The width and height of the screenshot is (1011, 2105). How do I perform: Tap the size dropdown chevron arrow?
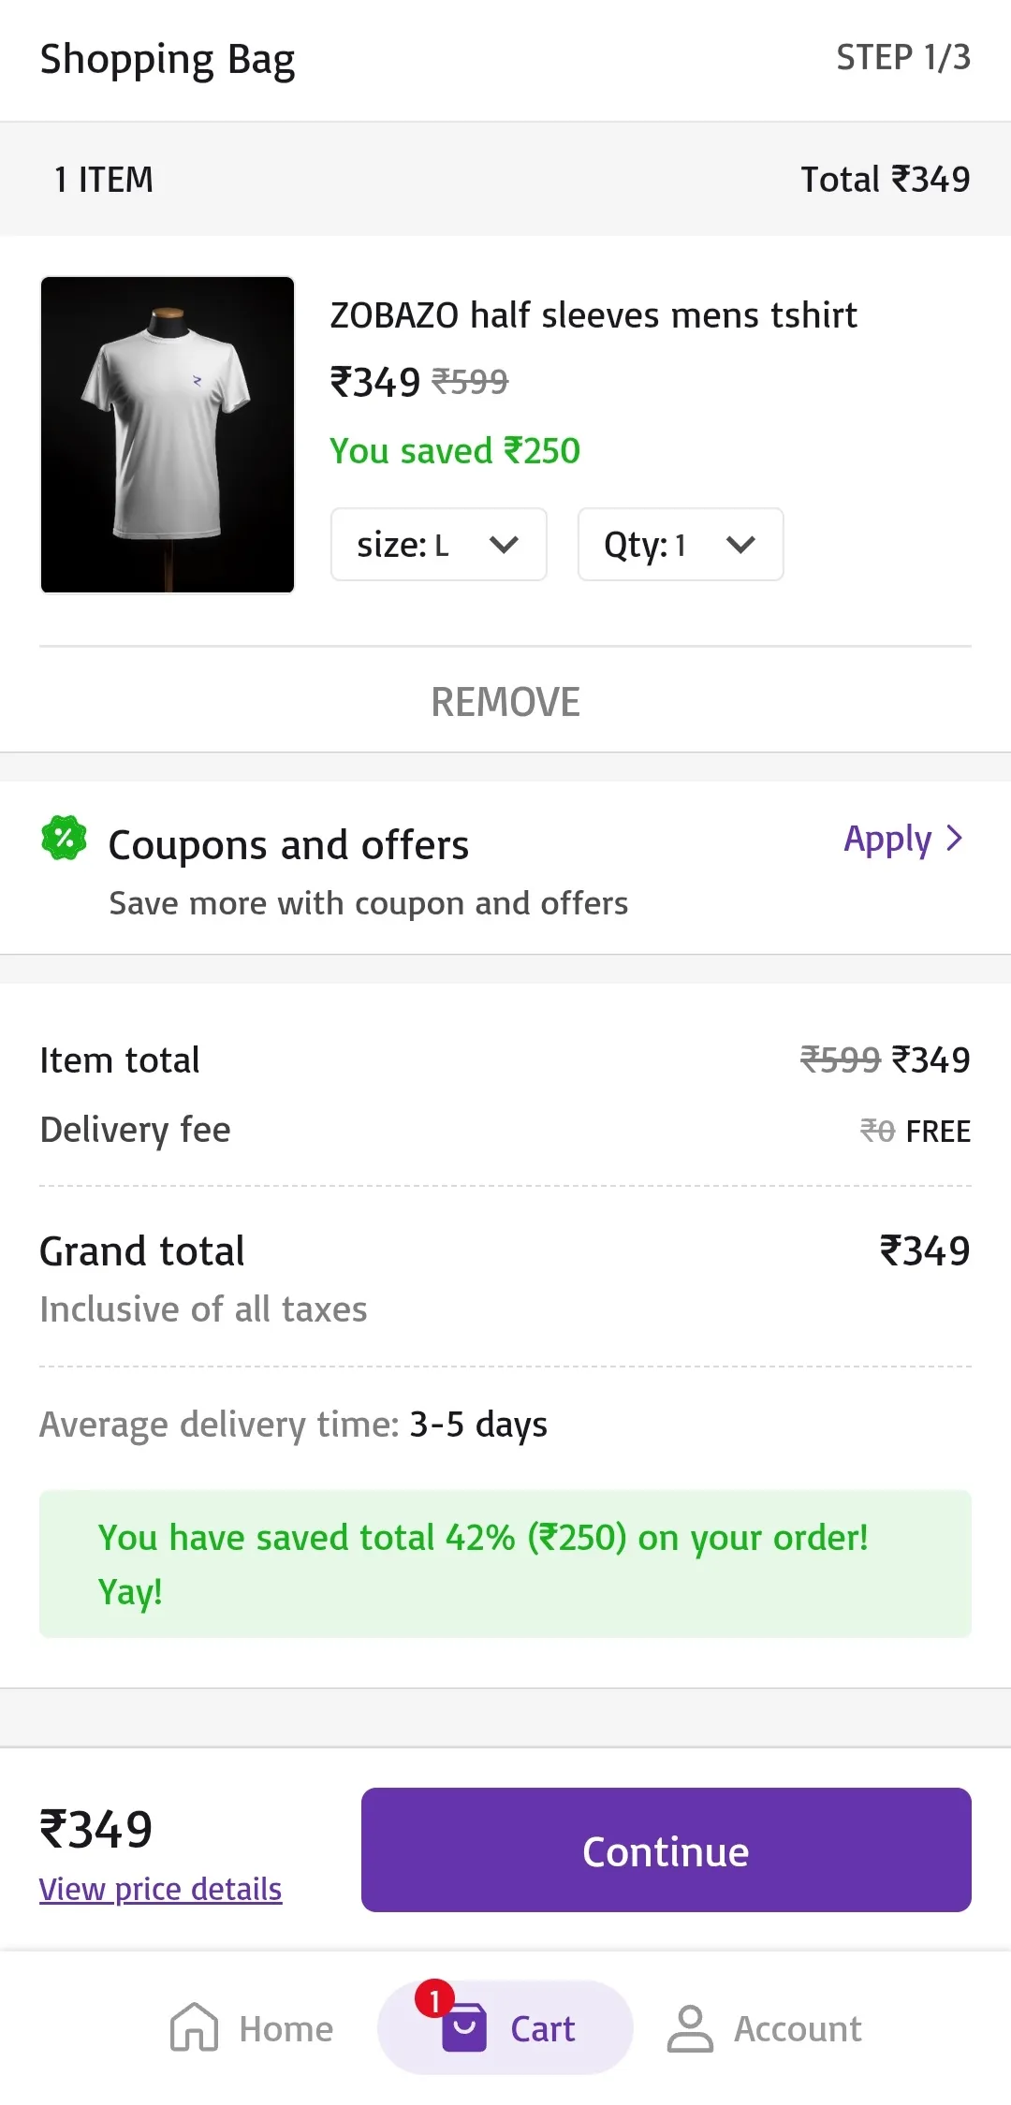click(x=504, y=545)
